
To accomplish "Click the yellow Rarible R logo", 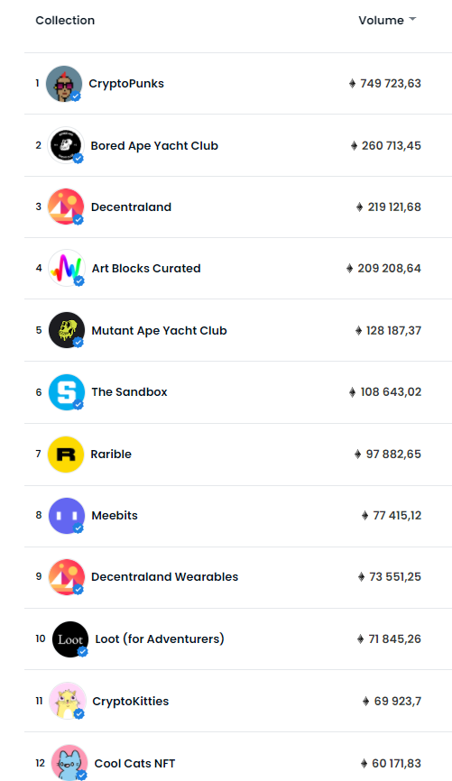I will (x=66, y=455).
